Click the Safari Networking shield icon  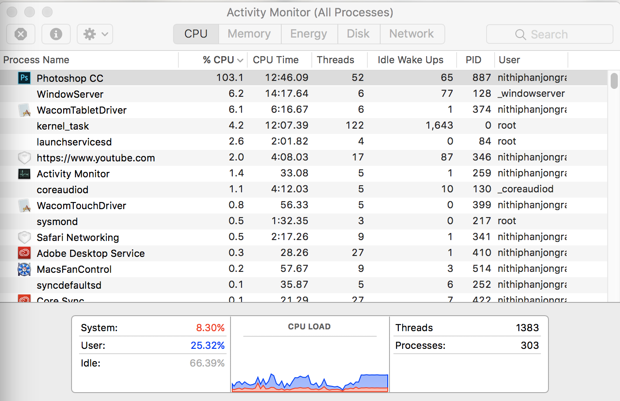(x=24, y=237)
